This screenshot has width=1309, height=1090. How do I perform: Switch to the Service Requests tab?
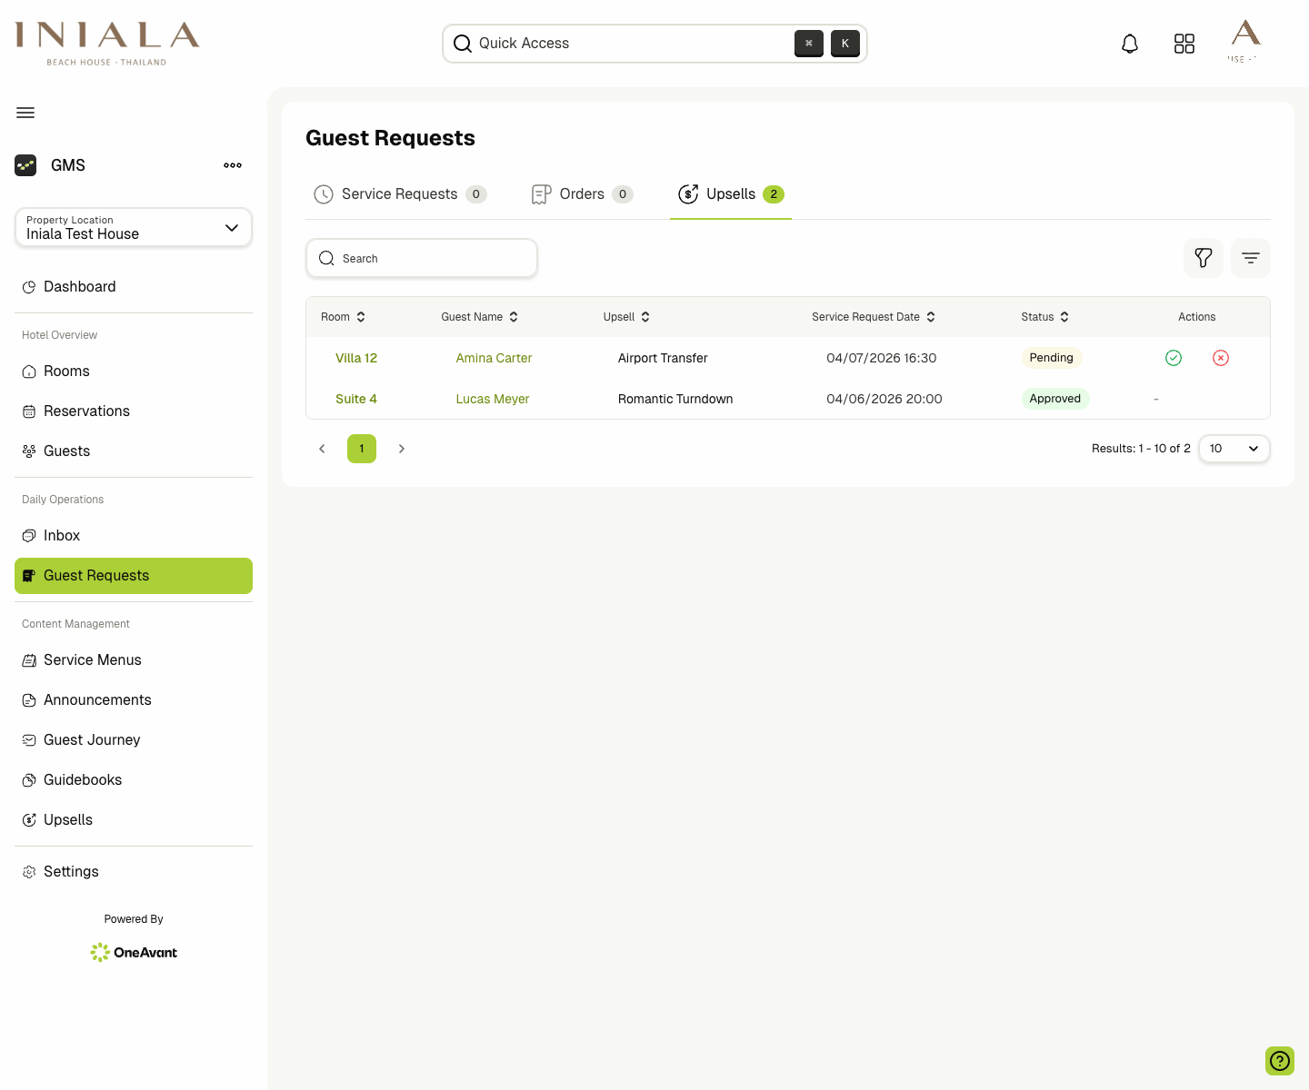point(400,194)
